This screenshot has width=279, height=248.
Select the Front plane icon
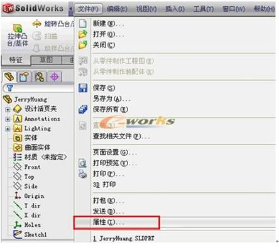click(x=18, y=167)
